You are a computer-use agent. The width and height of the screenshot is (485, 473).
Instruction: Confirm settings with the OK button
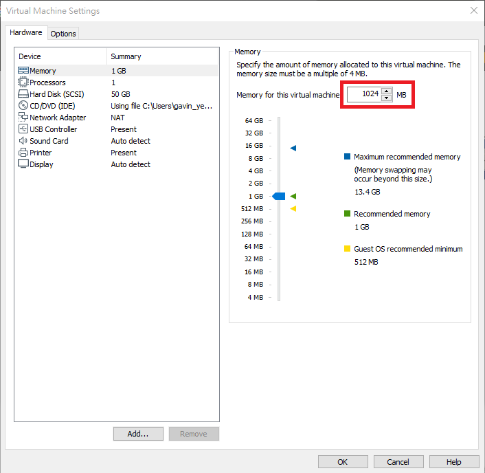[343, 462]
